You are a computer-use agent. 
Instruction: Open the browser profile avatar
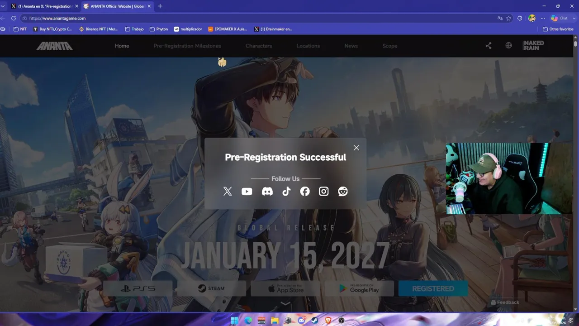coord(532,18)
